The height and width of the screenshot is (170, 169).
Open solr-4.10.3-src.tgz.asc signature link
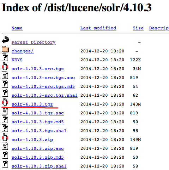43,78
